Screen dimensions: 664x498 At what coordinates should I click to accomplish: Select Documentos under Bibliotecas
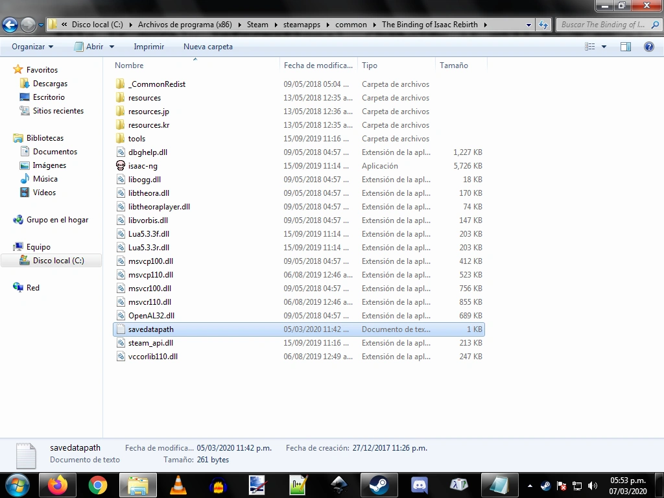click(54, 152)
